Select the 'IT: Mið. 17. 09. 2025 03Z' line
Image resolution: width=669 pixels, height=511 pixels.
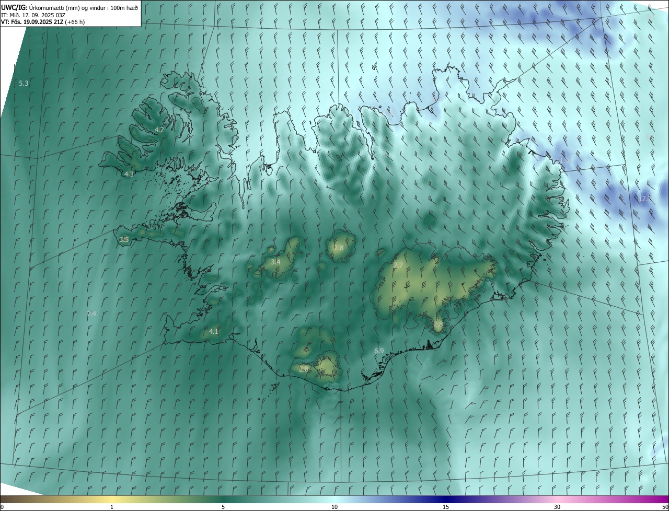[x=34, y=15]
